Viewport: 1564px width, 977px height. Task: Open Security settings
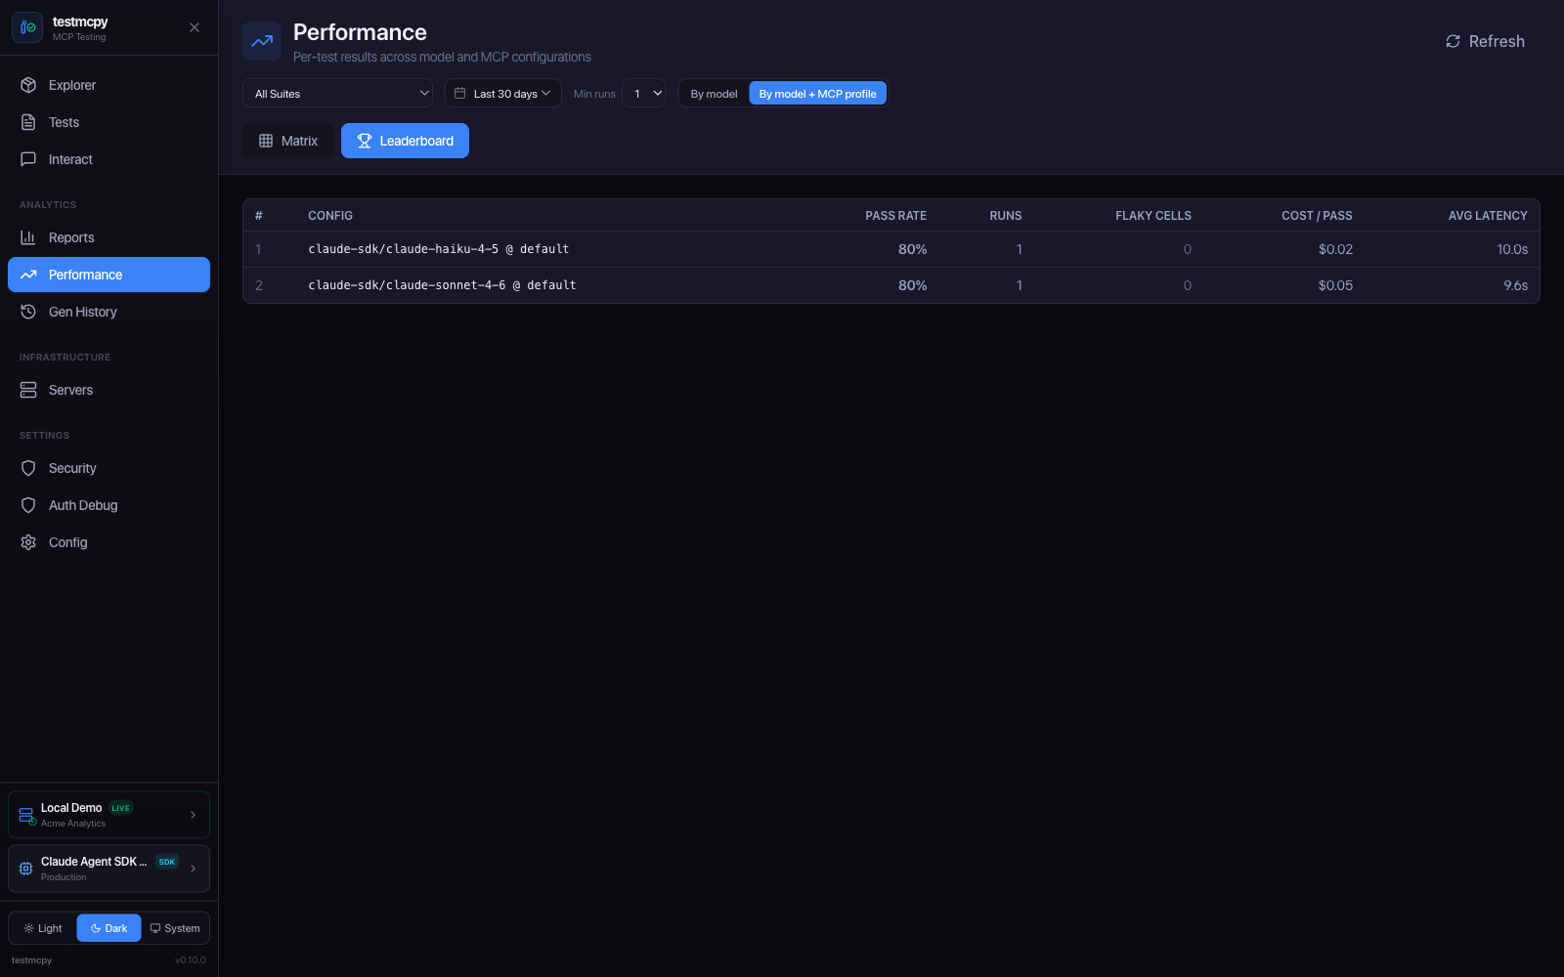(109, 468)
